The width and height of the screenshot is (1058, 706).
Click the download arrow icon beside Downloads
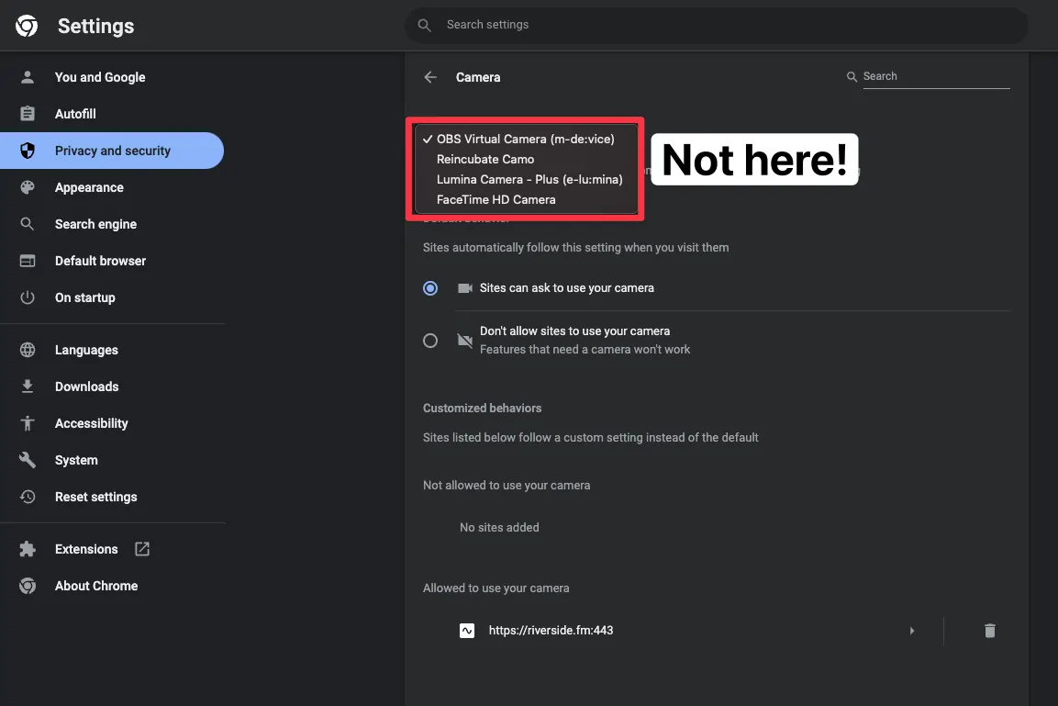pos(27,387)
